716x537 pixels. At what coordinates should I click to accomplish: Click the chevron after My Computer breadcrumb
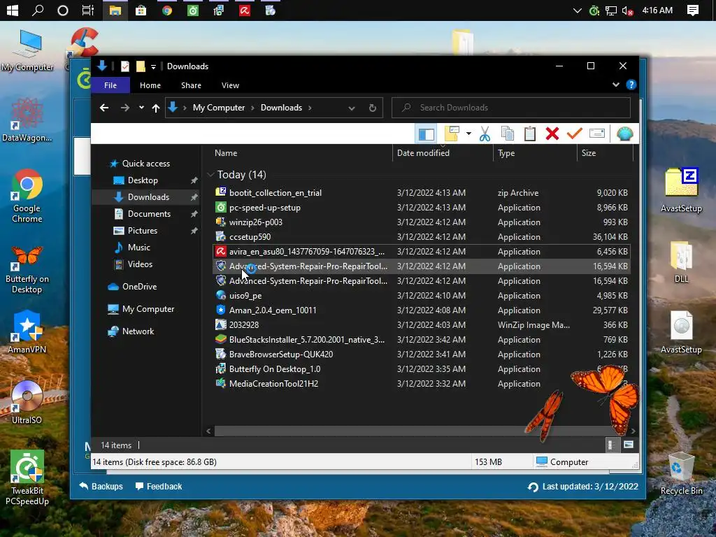click(252, 108)
